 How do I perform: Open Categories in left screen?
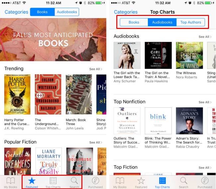pos(16,12)
